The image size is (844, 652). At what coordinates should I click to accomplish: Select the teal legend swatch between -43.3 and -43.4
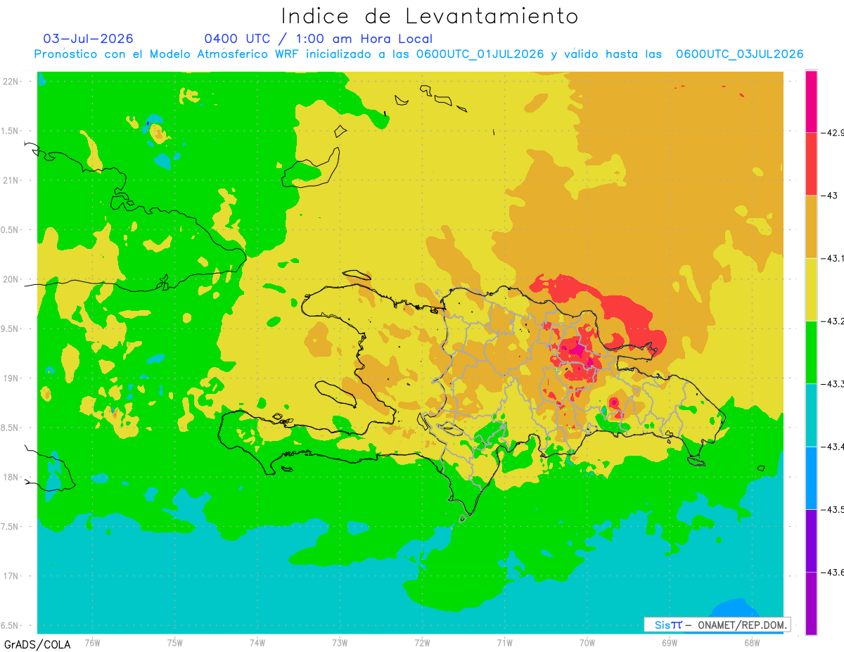(x=811, y=415)
